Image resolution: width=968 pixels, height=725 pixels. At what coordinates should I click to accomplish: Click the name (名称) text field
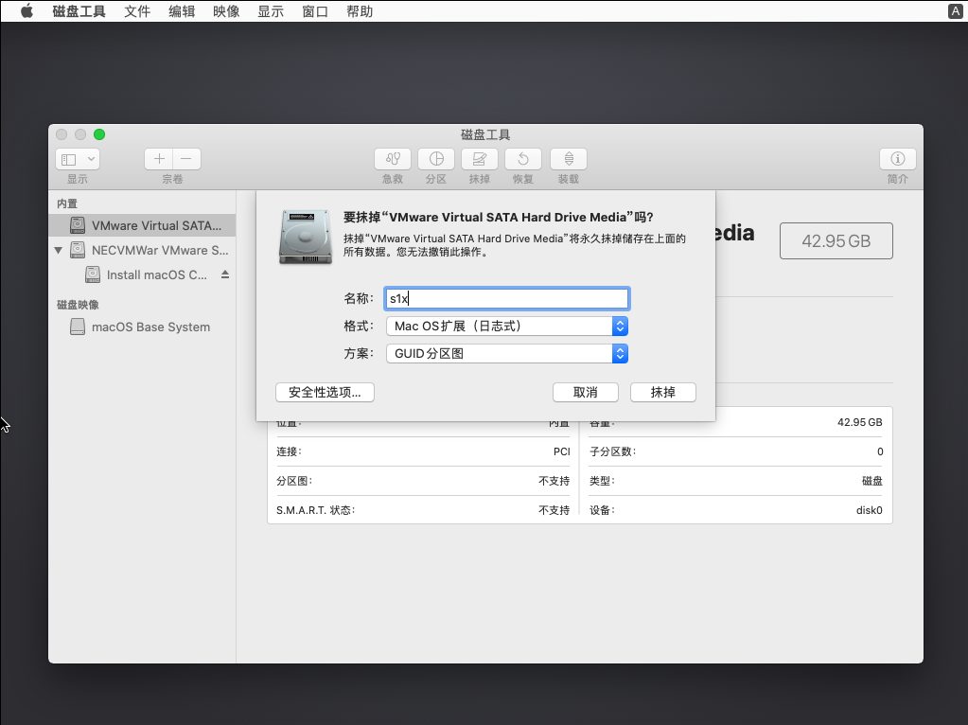point(506,298)
